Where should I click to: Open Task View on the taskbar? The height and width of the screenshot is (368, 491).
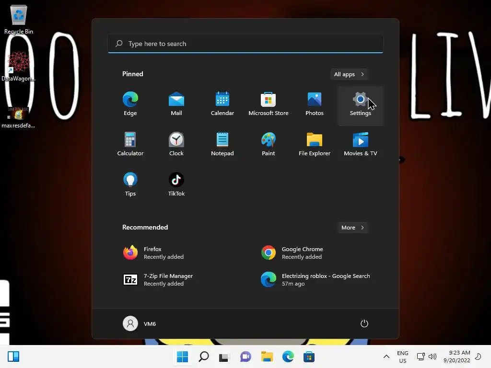pyautogui.click(x=224, y=356)
